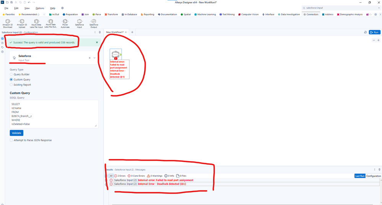The width and height of the screenshot is (382, 205).
Task: Click into the SOQL Query text box
Action: [54, 114]
